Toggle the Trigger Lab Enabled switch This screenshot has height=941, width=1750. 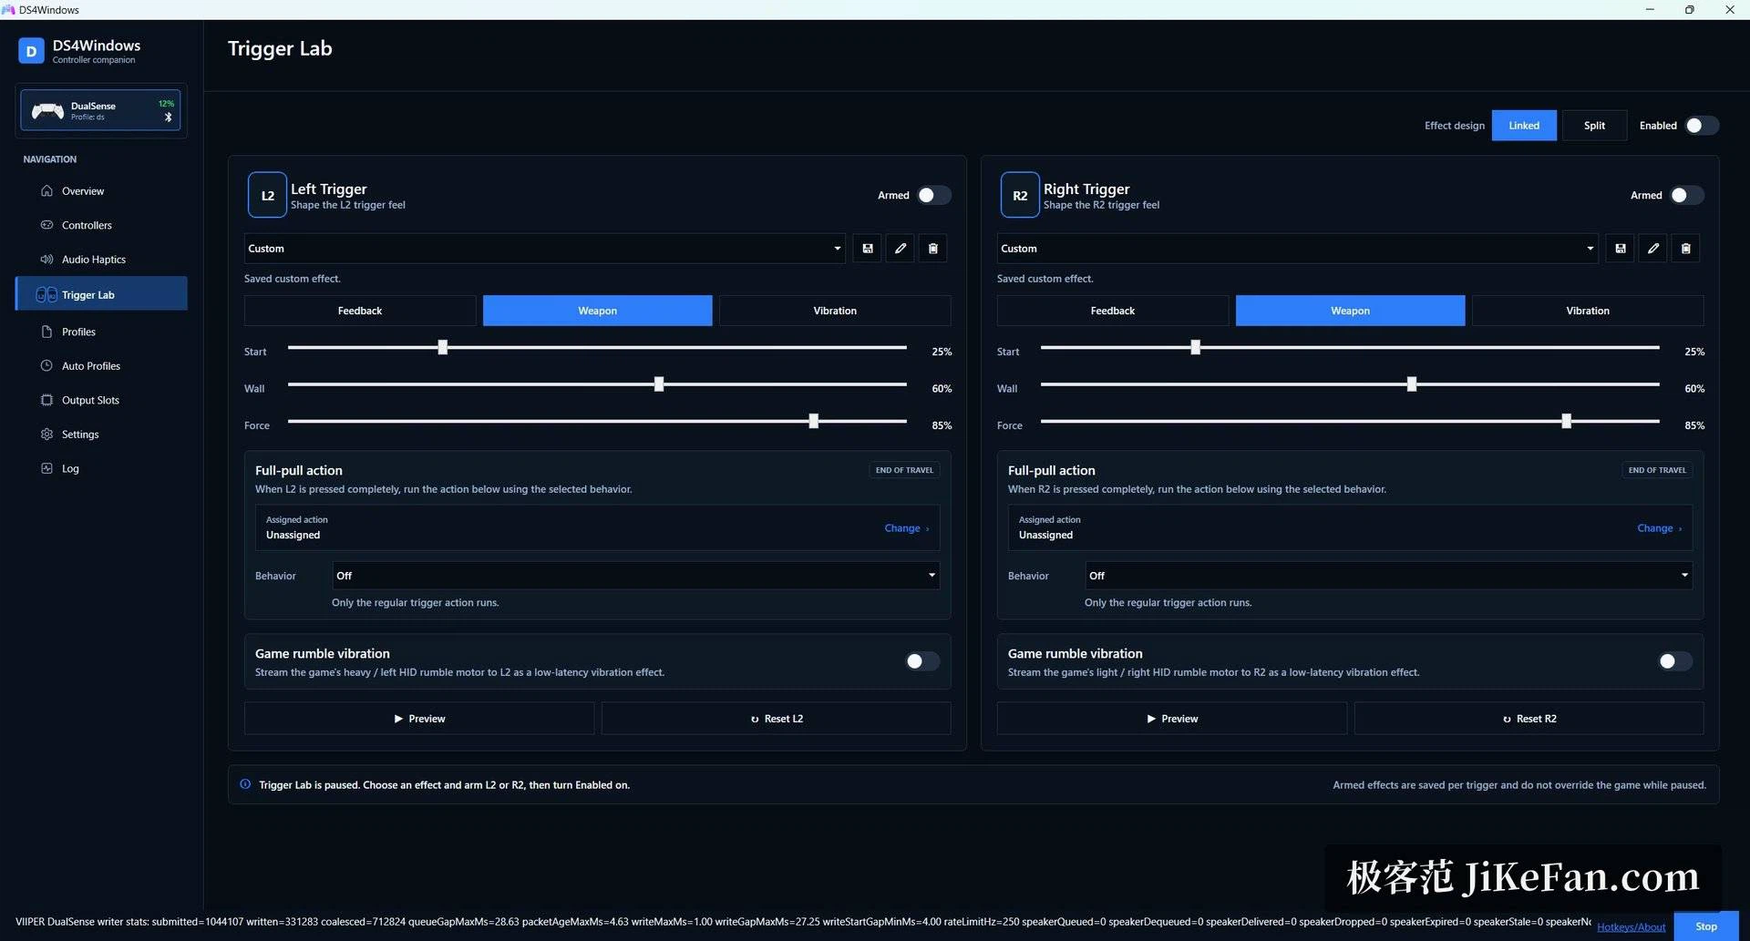click(x=1701, y=126)
